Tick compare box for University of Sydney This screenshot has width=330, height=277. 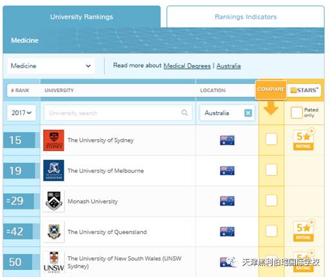[271, 139]
